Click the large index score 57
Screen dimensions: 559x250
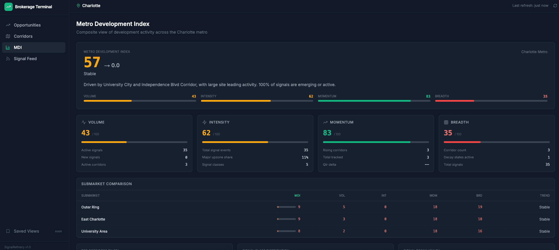[x=92, y=63]
